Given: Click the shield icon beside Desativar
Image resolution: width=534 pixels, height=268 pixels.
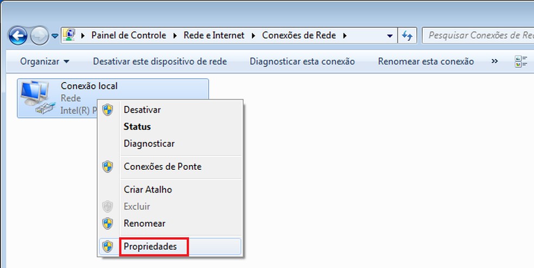Looking at the screenshot, I should pos(108,110).
